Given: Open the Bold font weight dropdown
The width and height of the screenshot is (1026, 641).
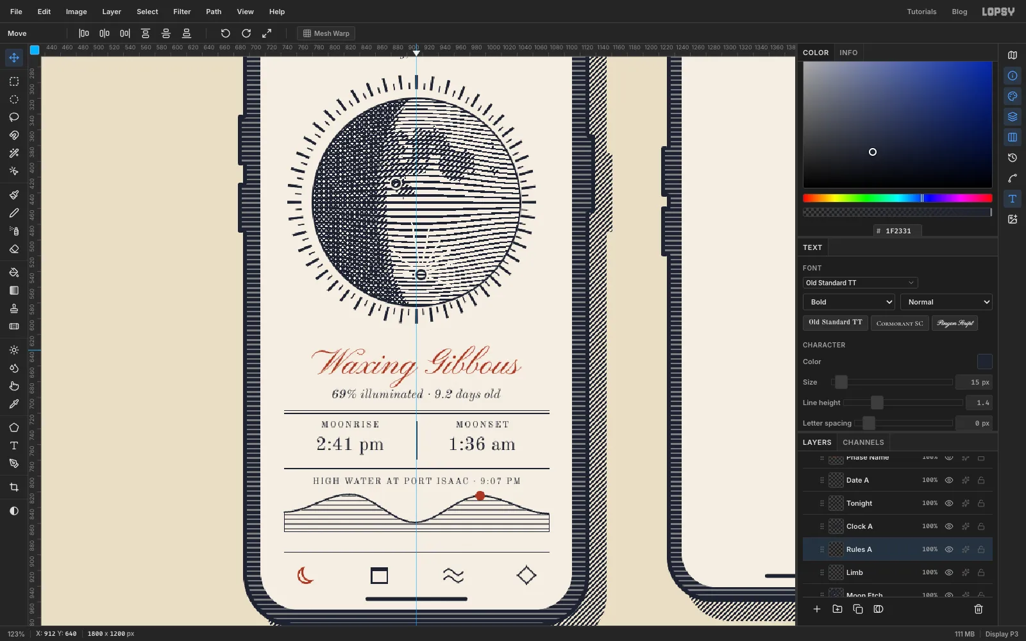Looking at the screenshot, I should tap(848, 302).
